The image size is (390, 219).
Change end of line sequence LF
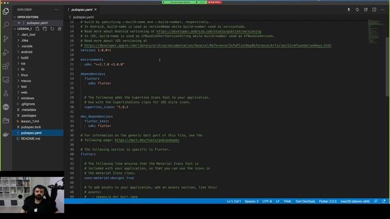click(x=278, y=201)
